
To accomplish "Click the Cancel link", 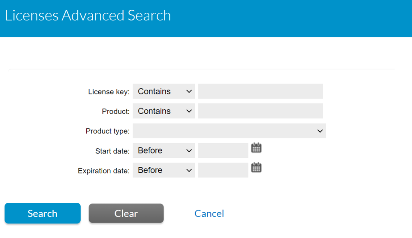I will [209, 214].
